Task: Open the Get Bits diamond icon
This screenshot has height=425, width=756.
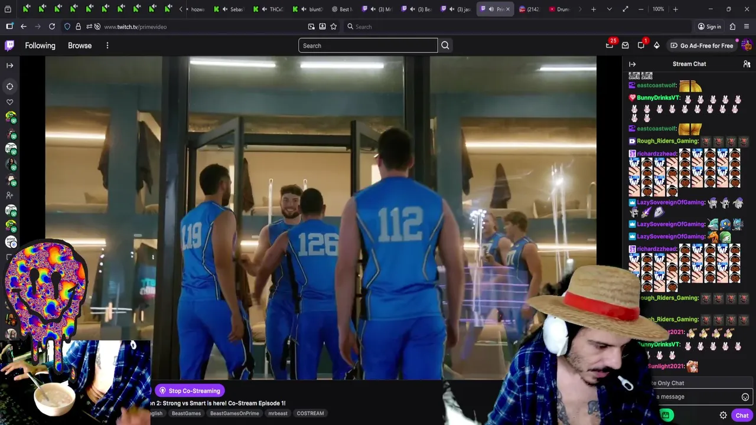Action: [656, 45]
